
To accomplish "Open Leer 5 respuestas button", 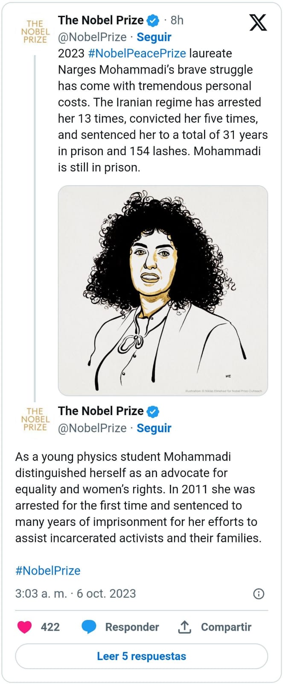I will (142, 656).
